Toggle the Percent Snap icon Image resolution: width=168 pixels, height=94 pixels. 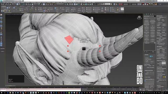pyautogui.click(x=50, y=4)
